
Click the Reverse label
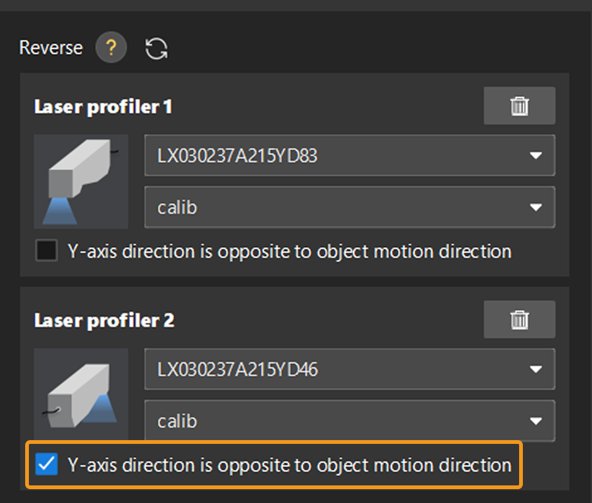(x=51, y=48)
